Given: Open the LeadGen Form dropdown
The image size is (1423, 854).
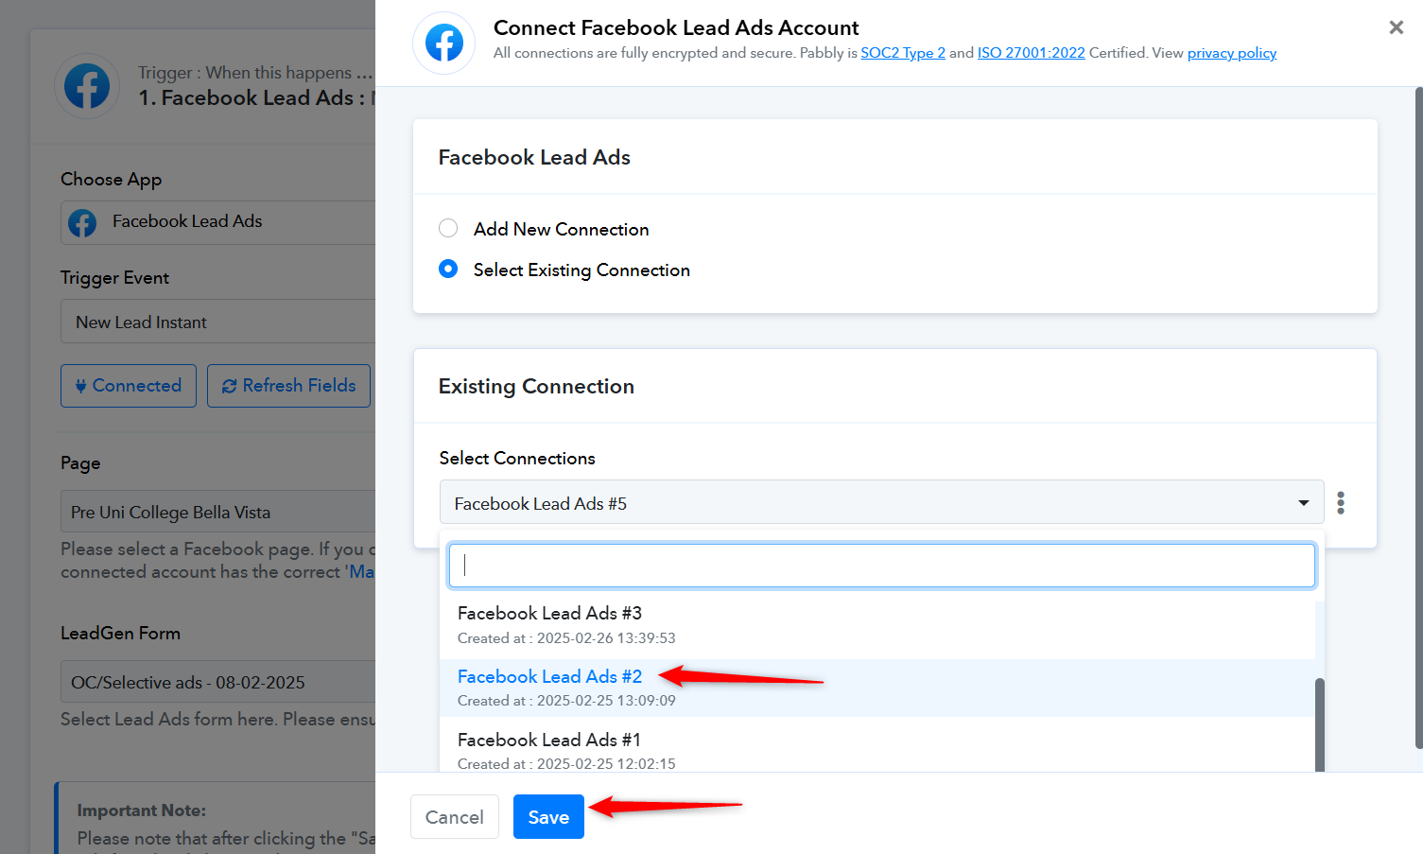Looking at the screenshot, I should (218, 682).
